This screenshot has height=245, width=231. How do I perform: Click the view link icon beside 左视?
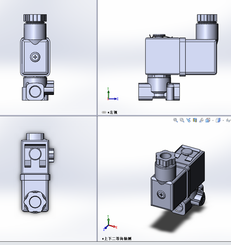coord(104,112)
